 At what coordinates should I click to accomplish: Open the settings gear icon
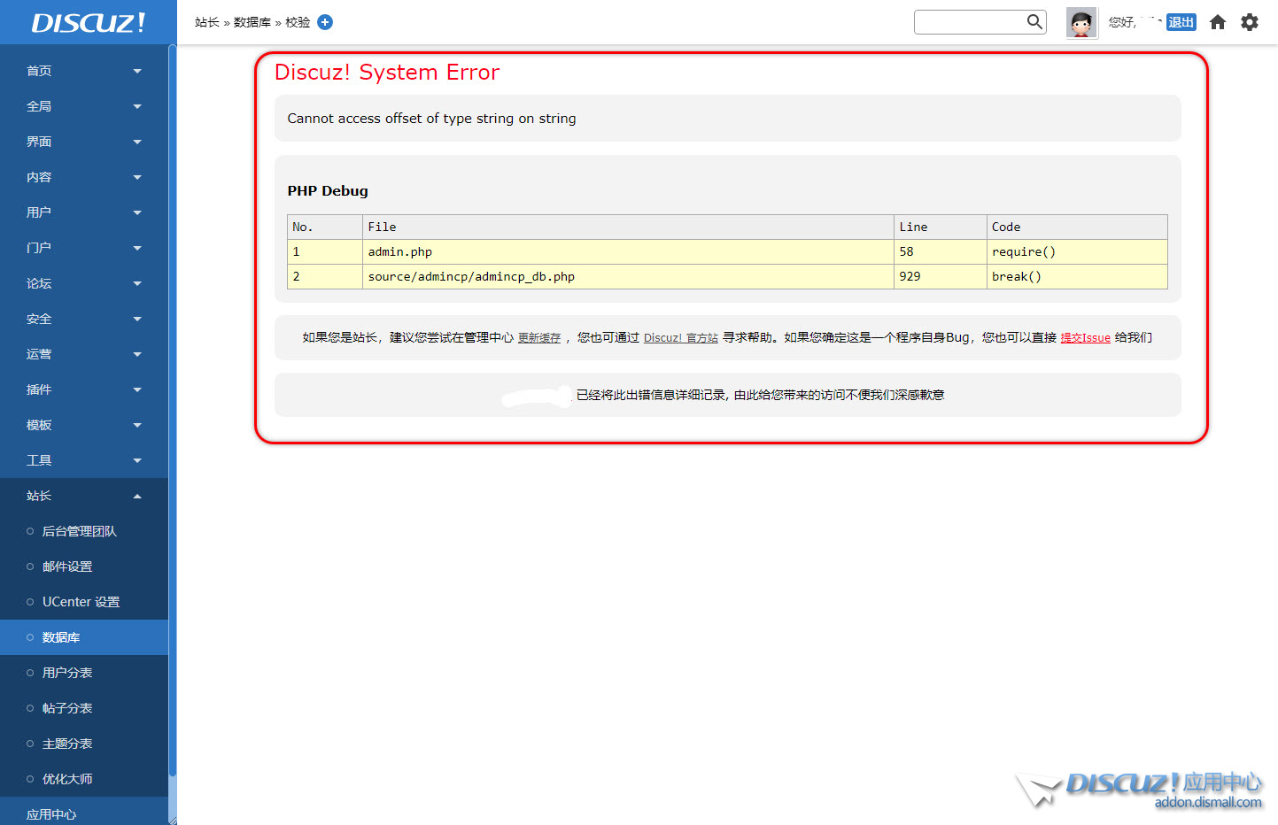(1250, 22)
